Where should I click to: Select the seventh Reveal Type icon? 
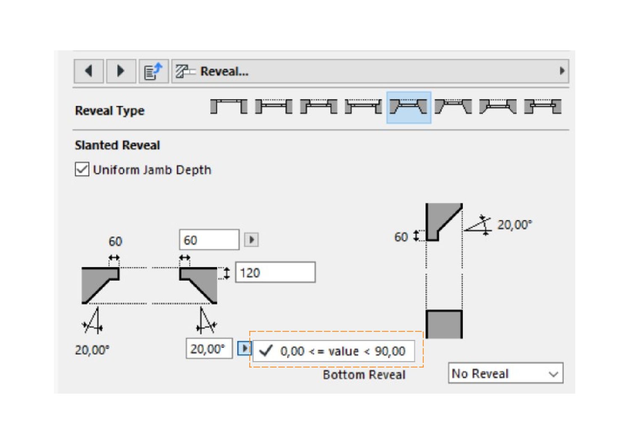498,107
